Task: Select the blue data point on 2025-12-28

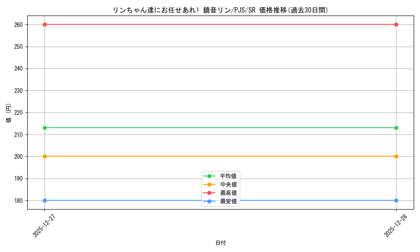Action: tap(396, 200)
